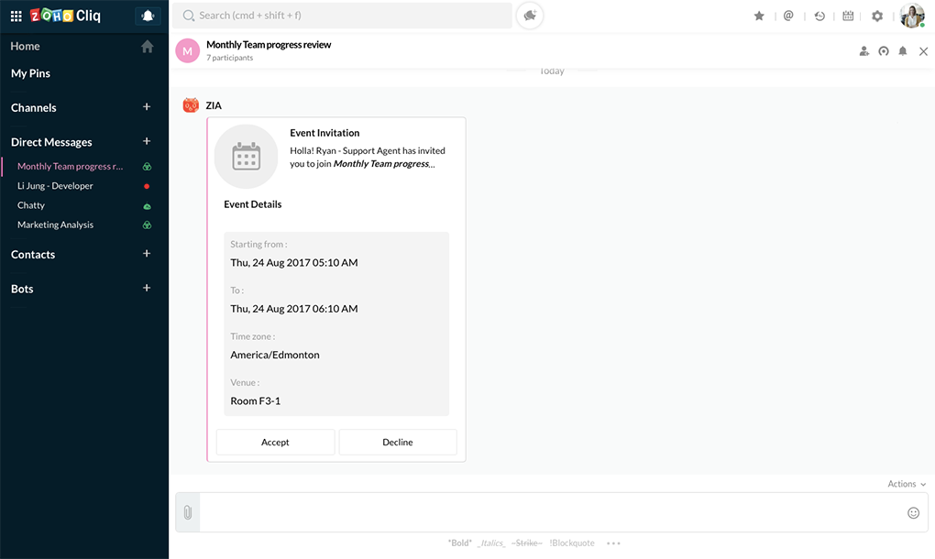Open the calendar events icon
The height and width of the screenshot is (559, 935).
(x=848, y=16)
